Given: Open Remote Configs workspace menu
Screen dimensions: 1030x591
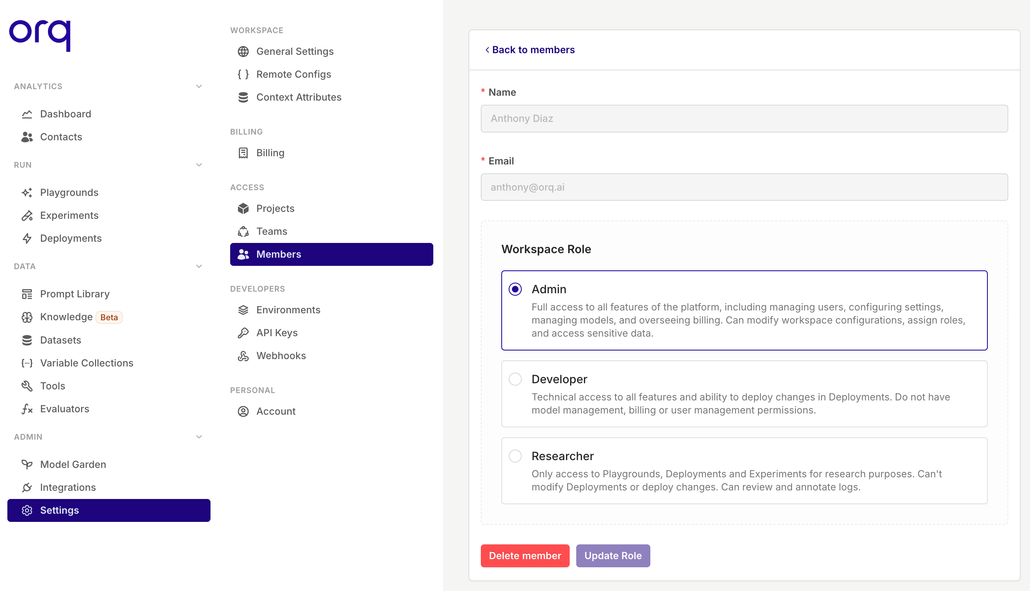Looking at the screenshot, I should [292, 74].
